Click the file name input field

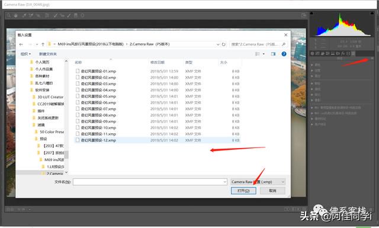click(x=150, y=182)
